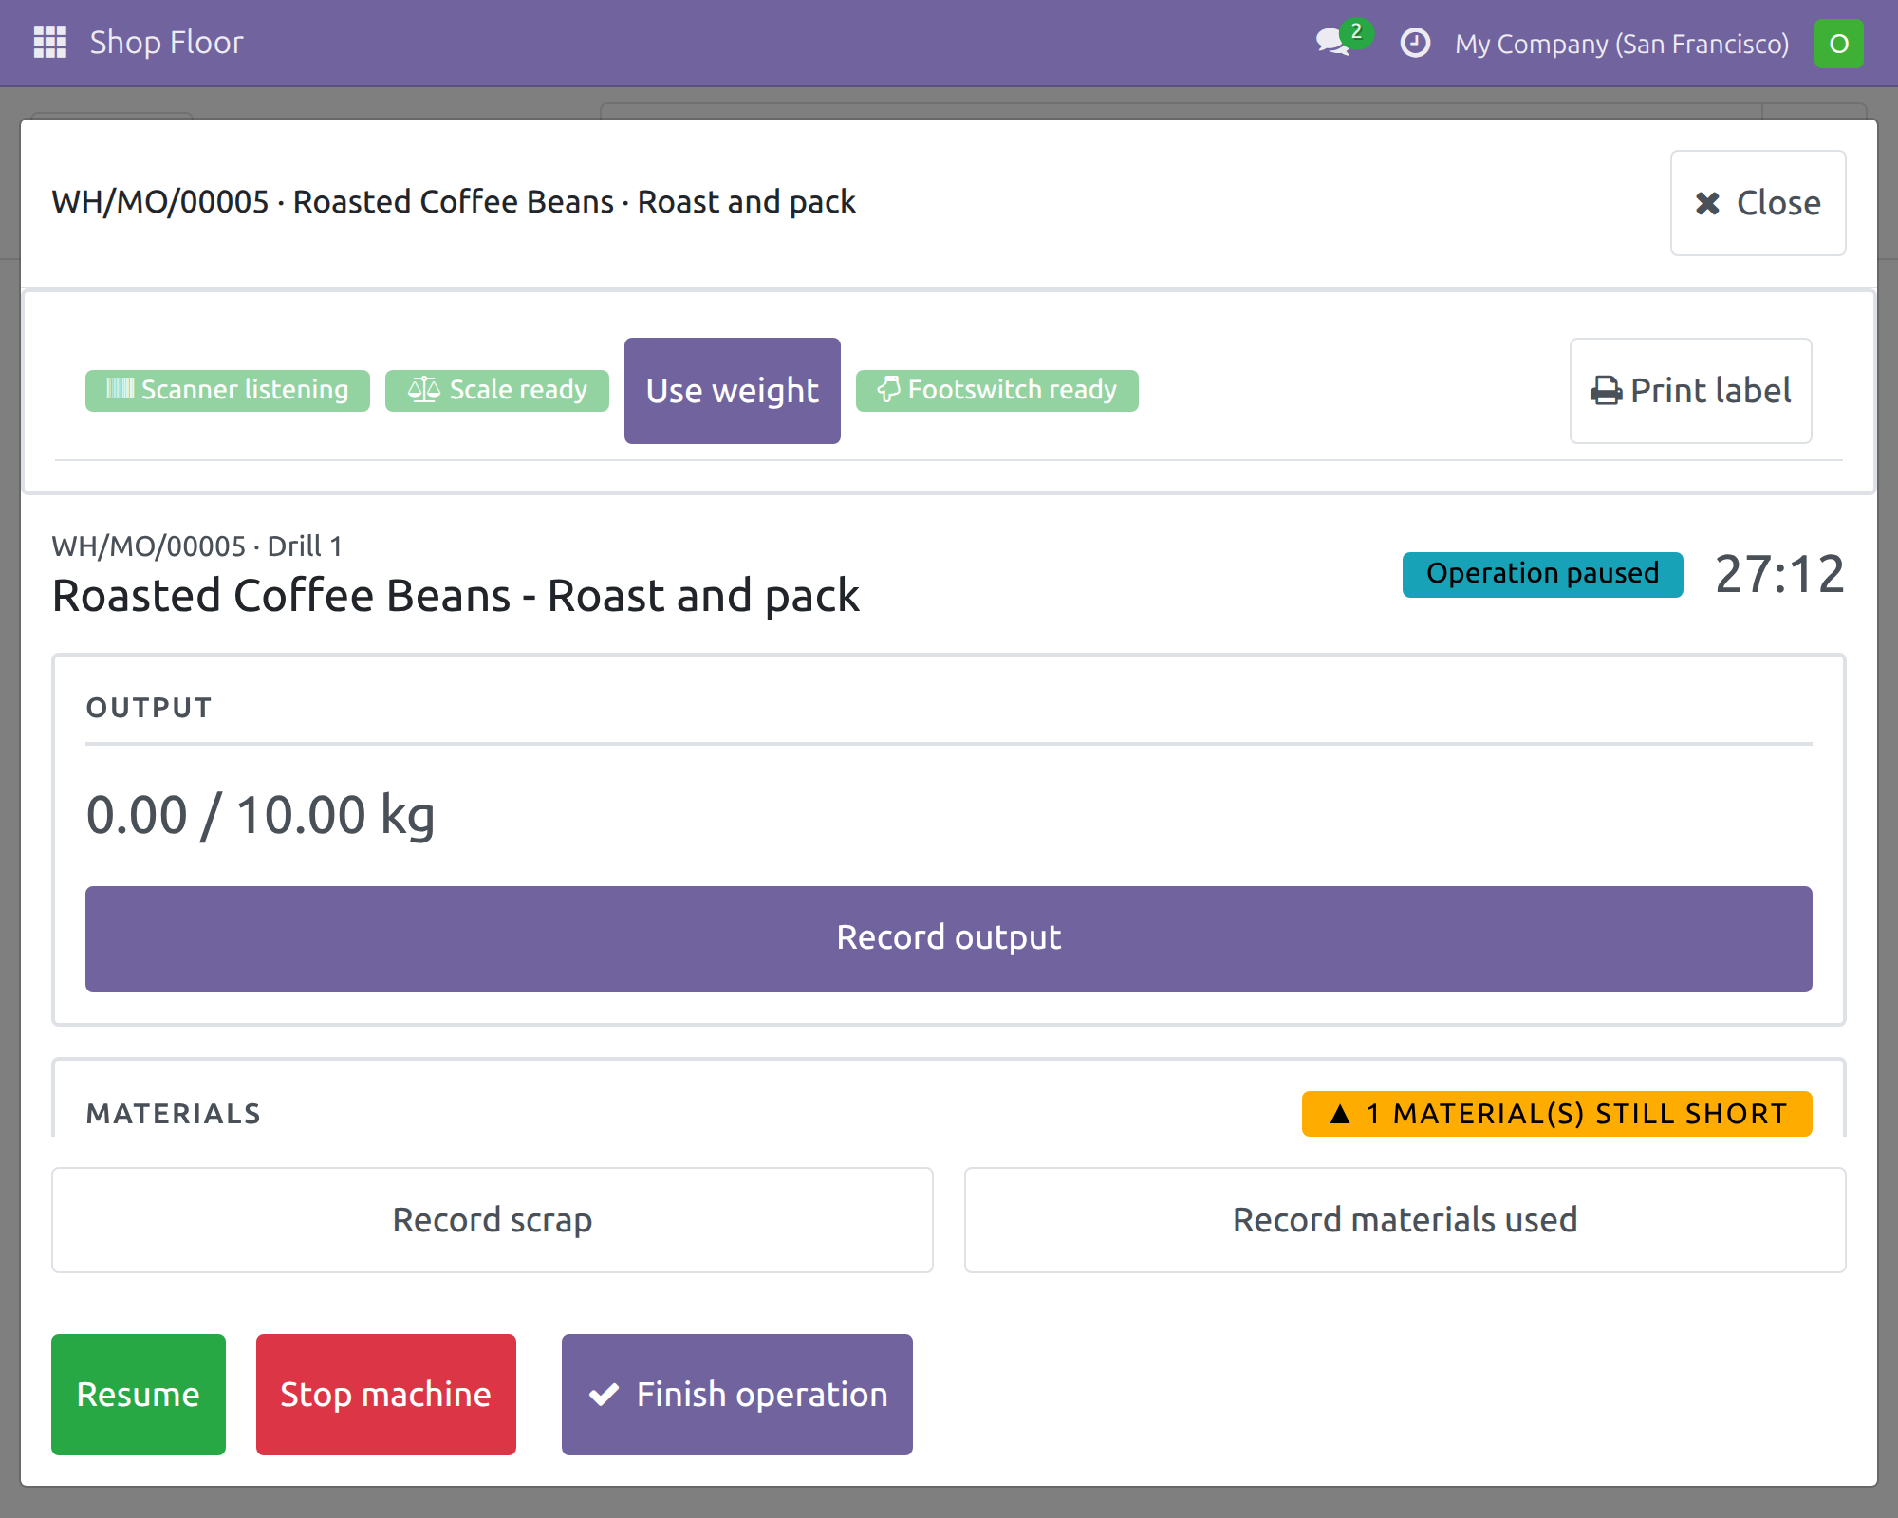Click the 1 material(s) still short warning
Screen dimensions: 1898x1518
(1557, 1113)
